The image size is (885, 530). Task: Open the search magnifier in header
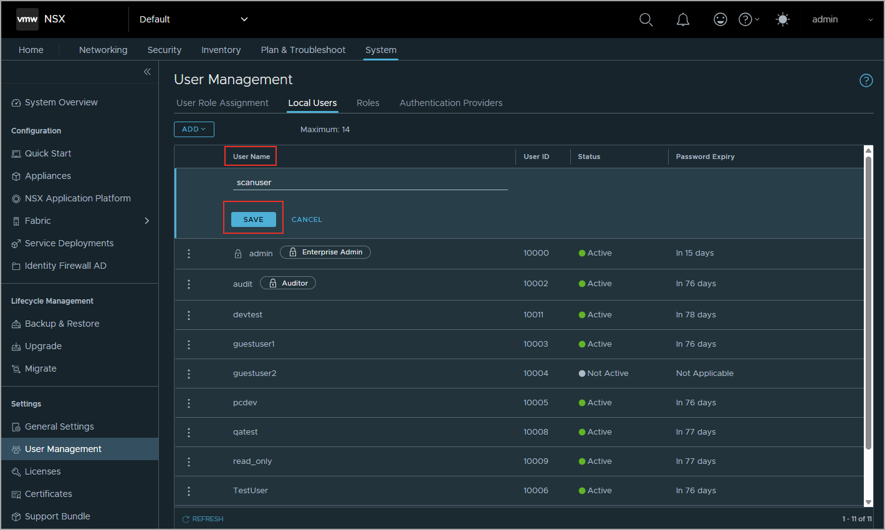point(646,20)
